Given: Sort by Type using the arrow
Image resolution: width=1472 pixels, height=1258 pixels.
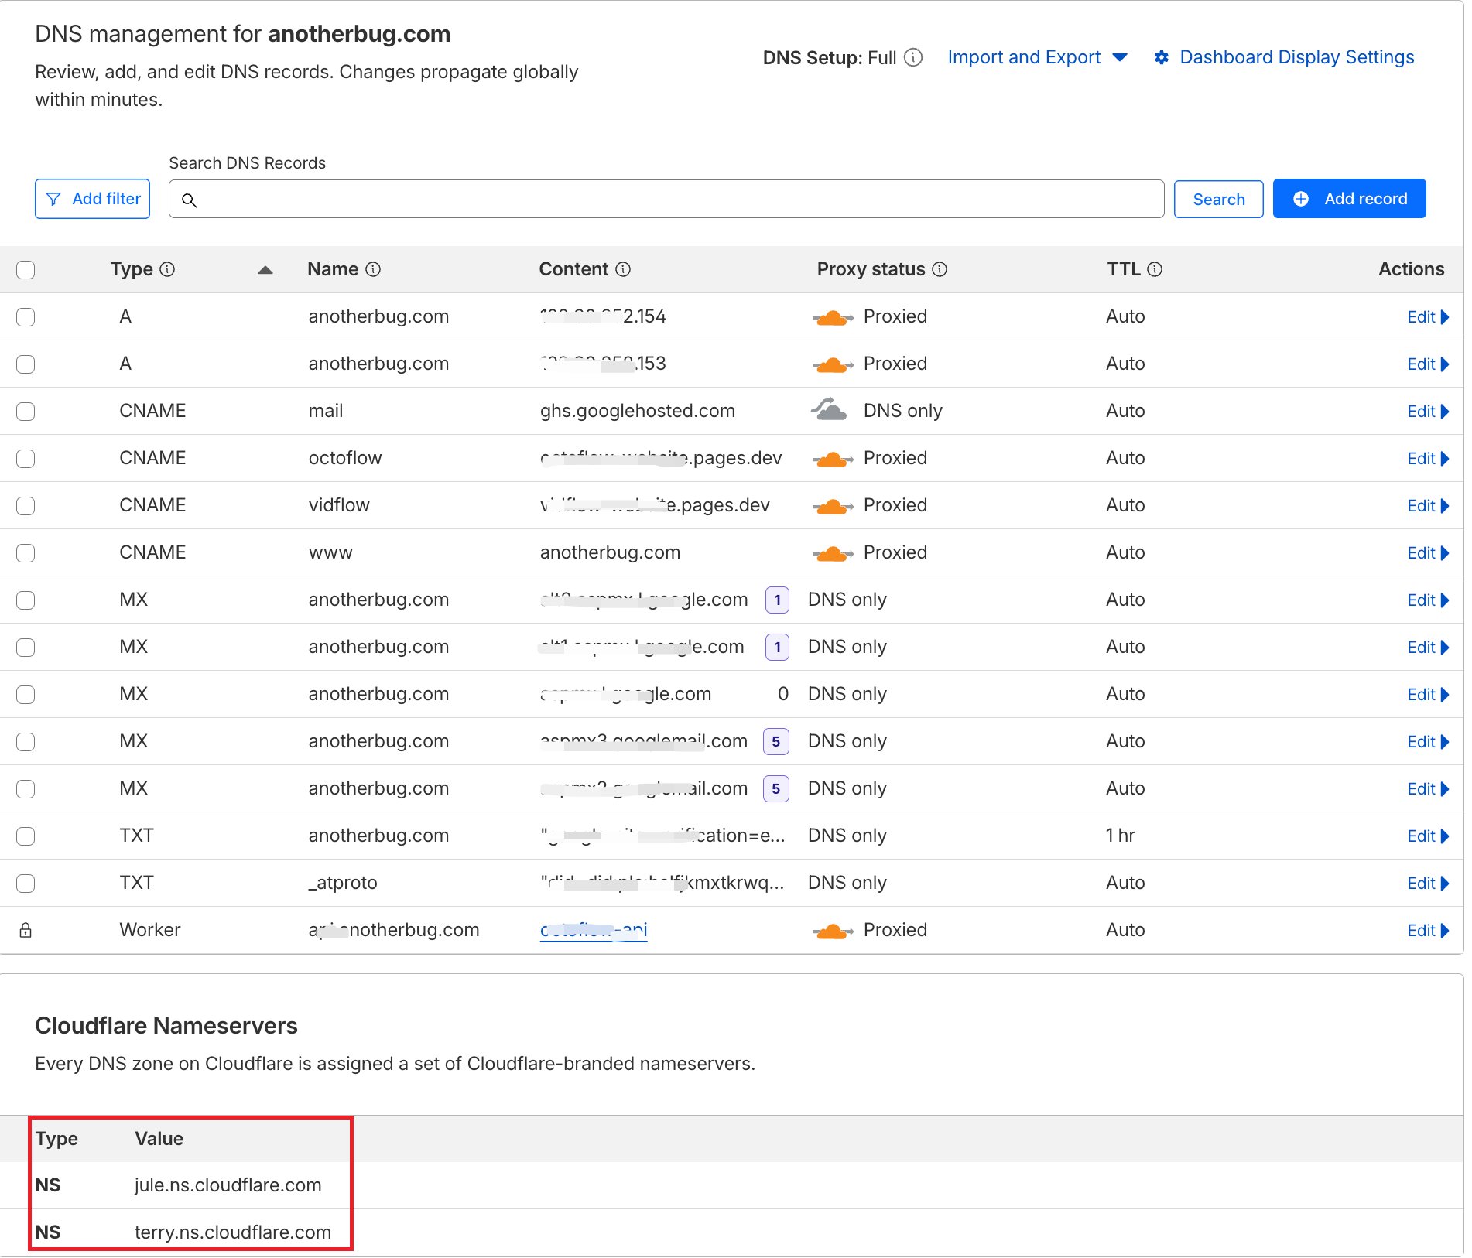Looking at the screenshot, I should pyautogui.click(x=265, y=270).
